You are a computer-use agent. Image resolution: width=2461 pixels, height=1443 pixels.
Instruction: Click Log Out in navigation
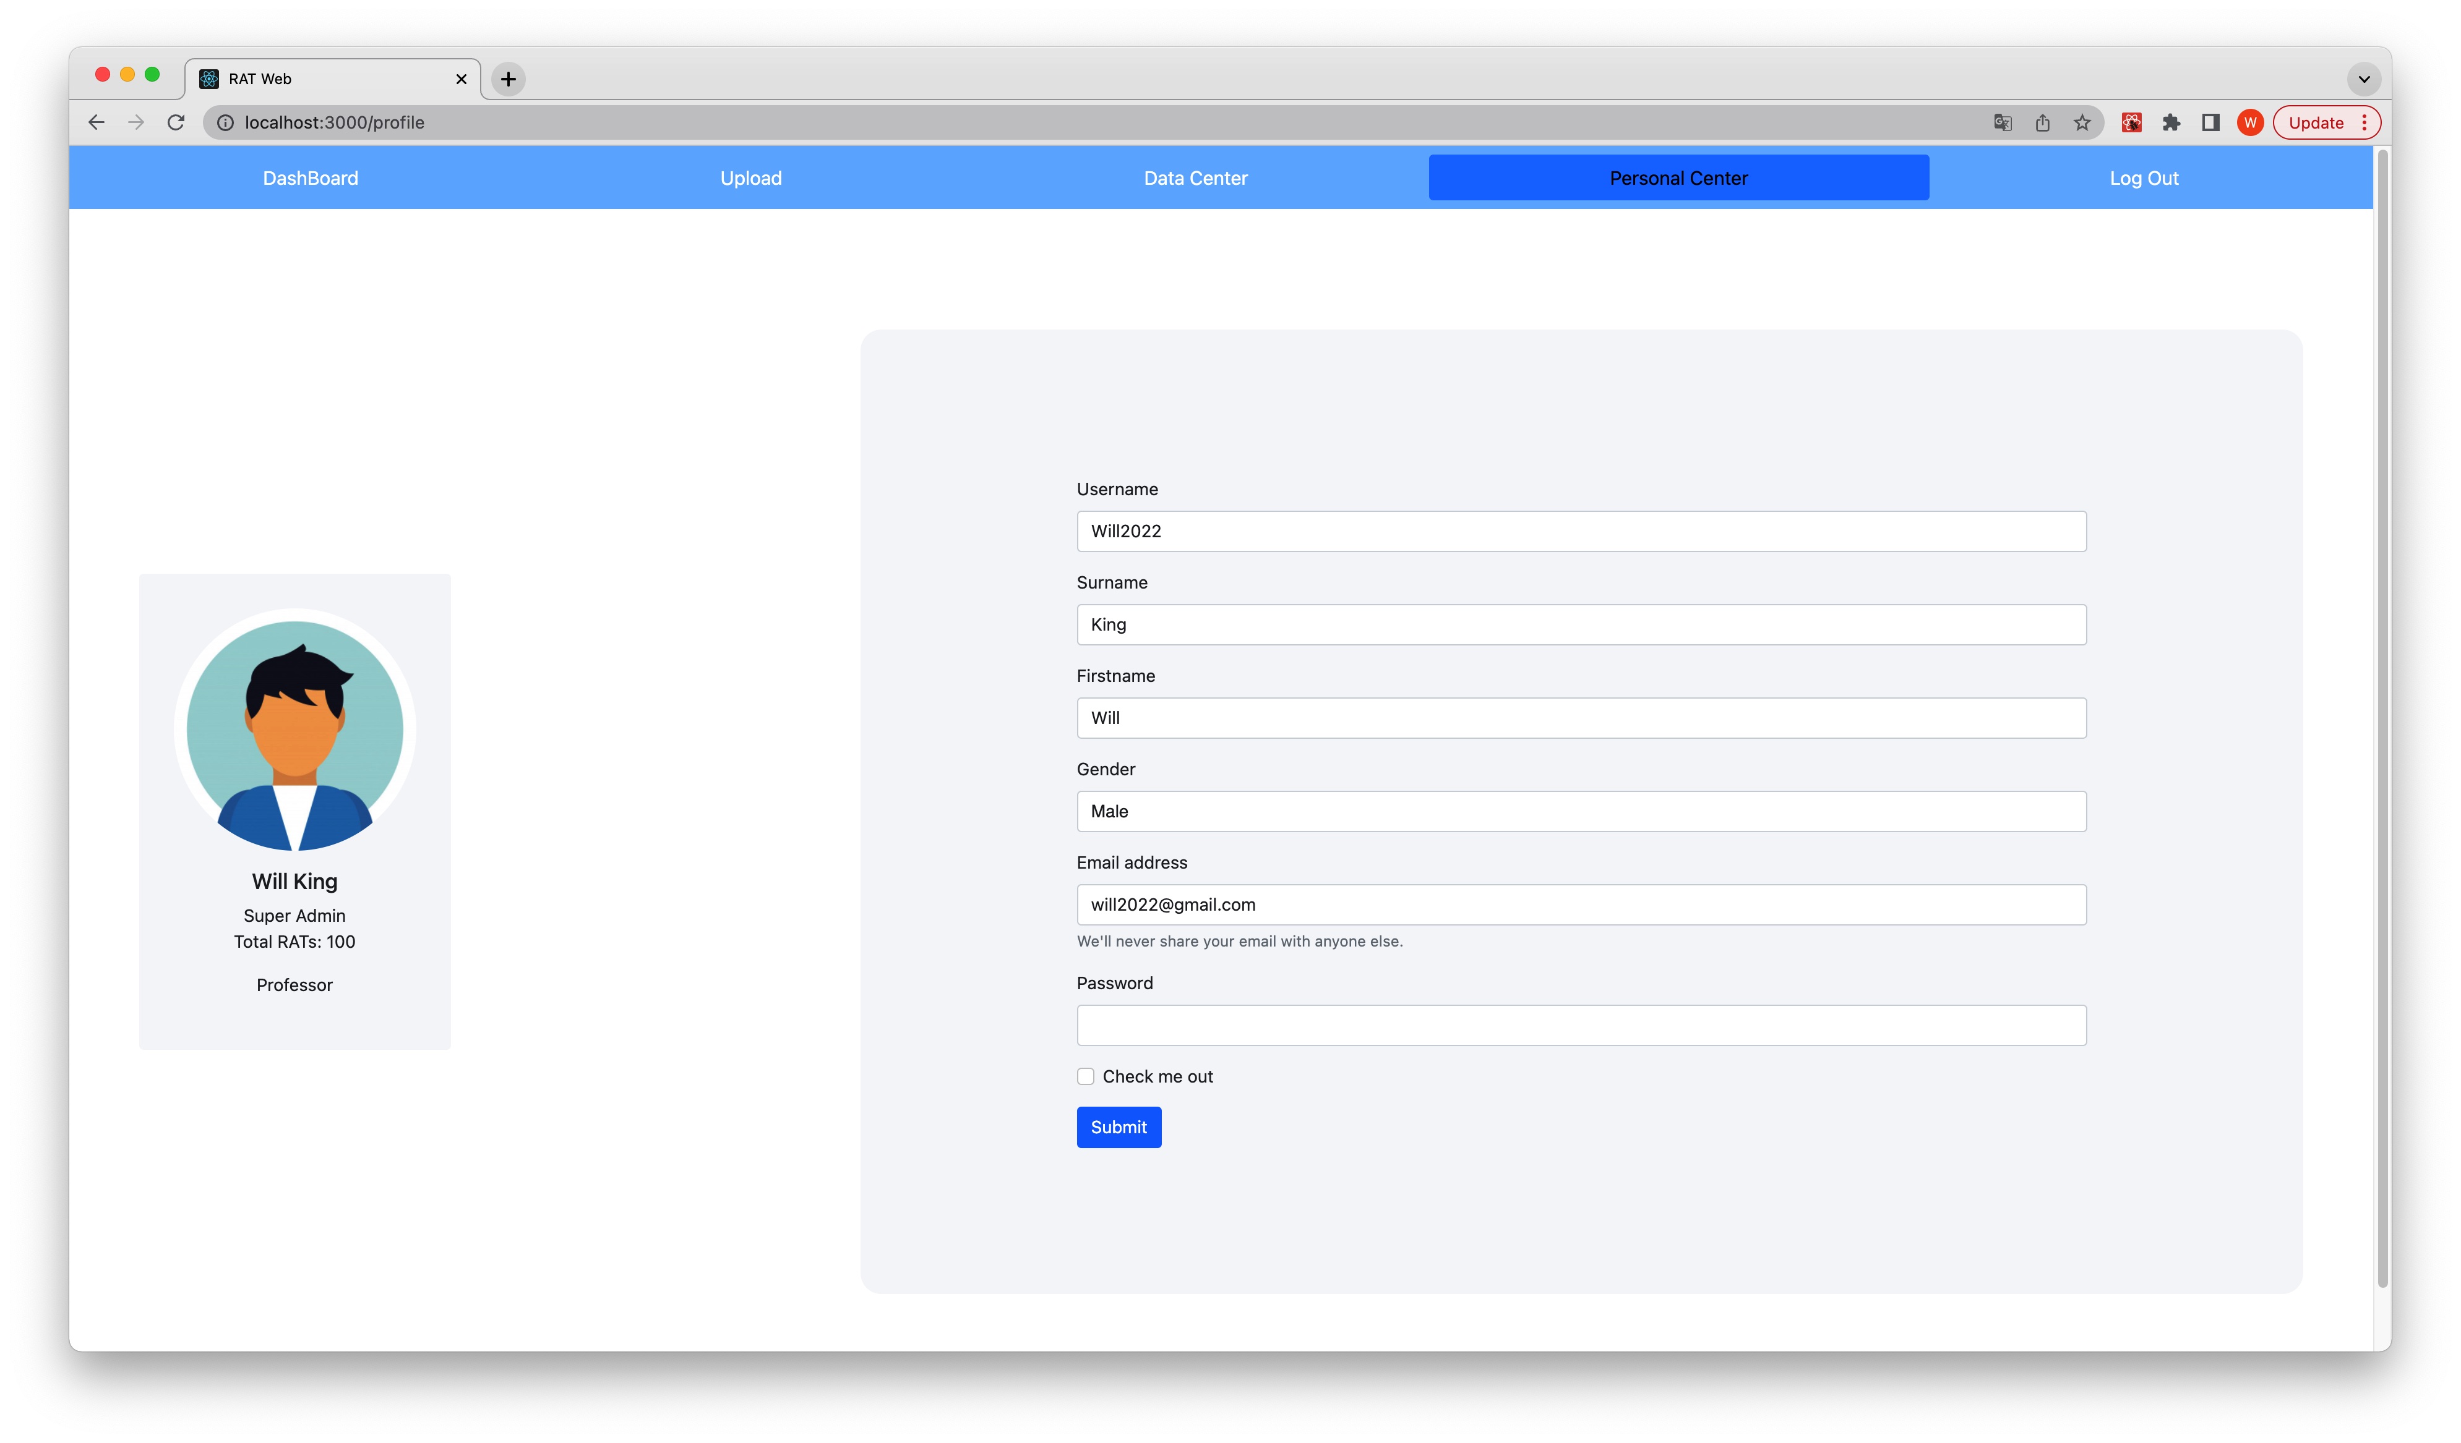pyautogui.click(x=2144, y=177)
